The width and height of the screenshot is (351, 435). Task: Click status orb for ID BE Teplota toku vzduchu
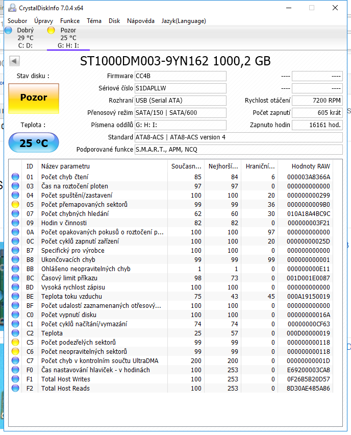point(15,296)
